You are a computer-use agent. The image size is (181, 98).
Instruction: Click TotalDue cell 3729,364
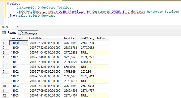click(x=71, y=57)
